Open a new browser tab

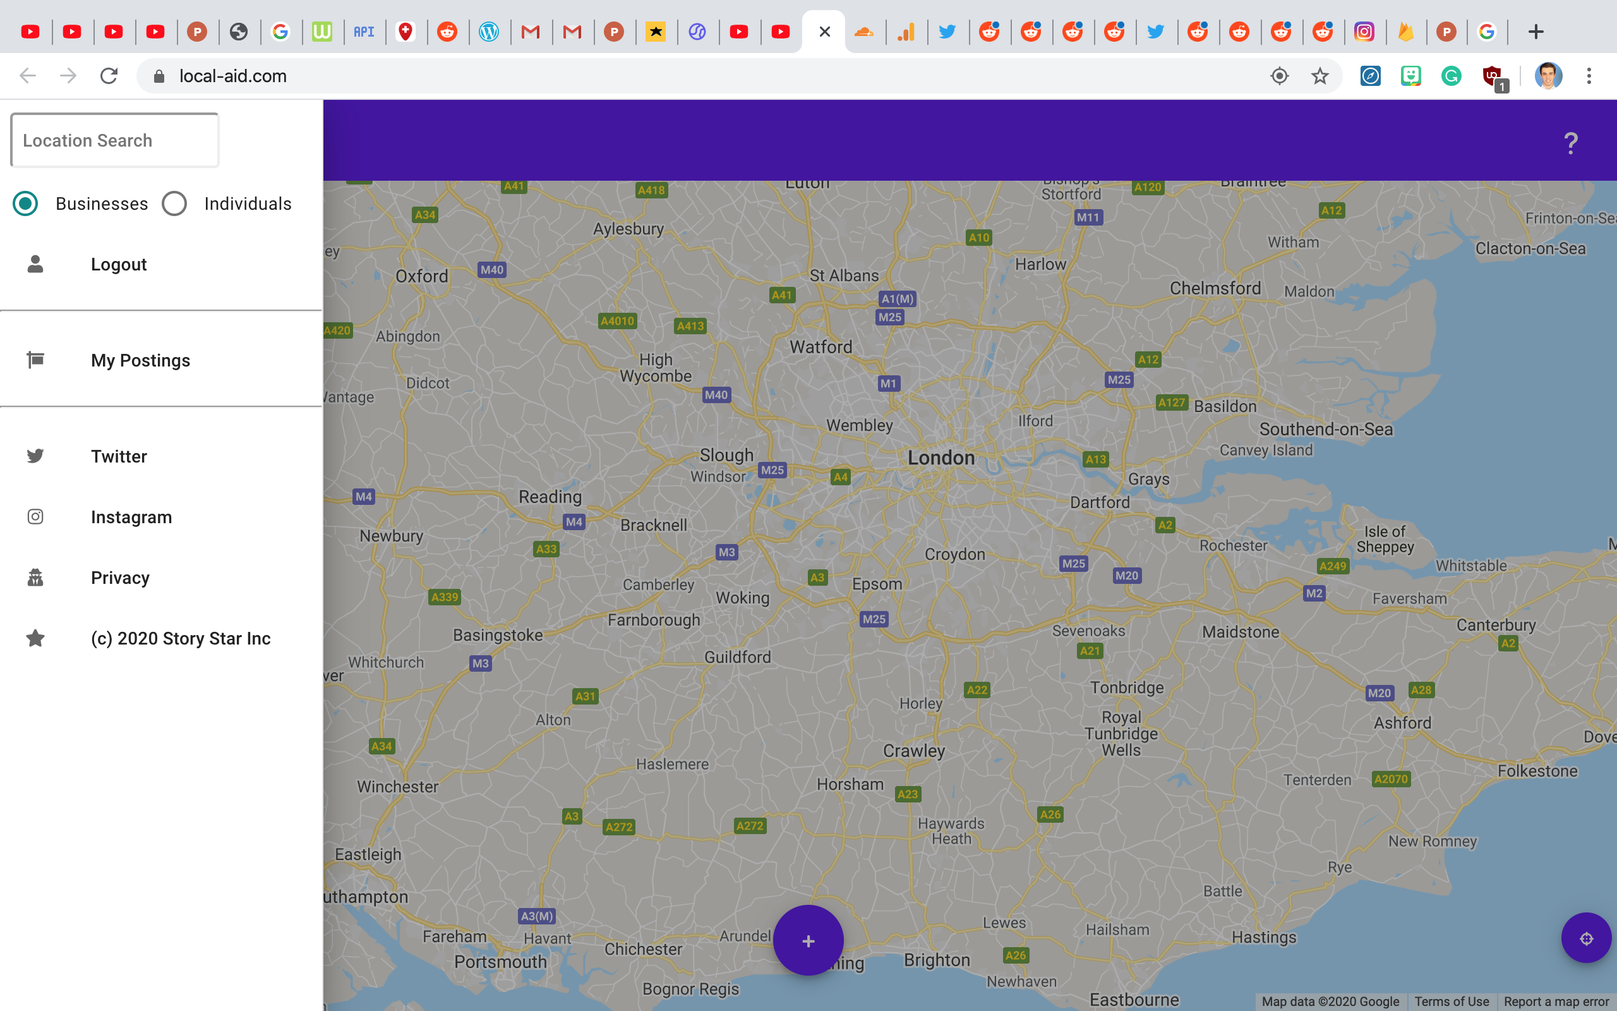click(x=1536, y=32)
